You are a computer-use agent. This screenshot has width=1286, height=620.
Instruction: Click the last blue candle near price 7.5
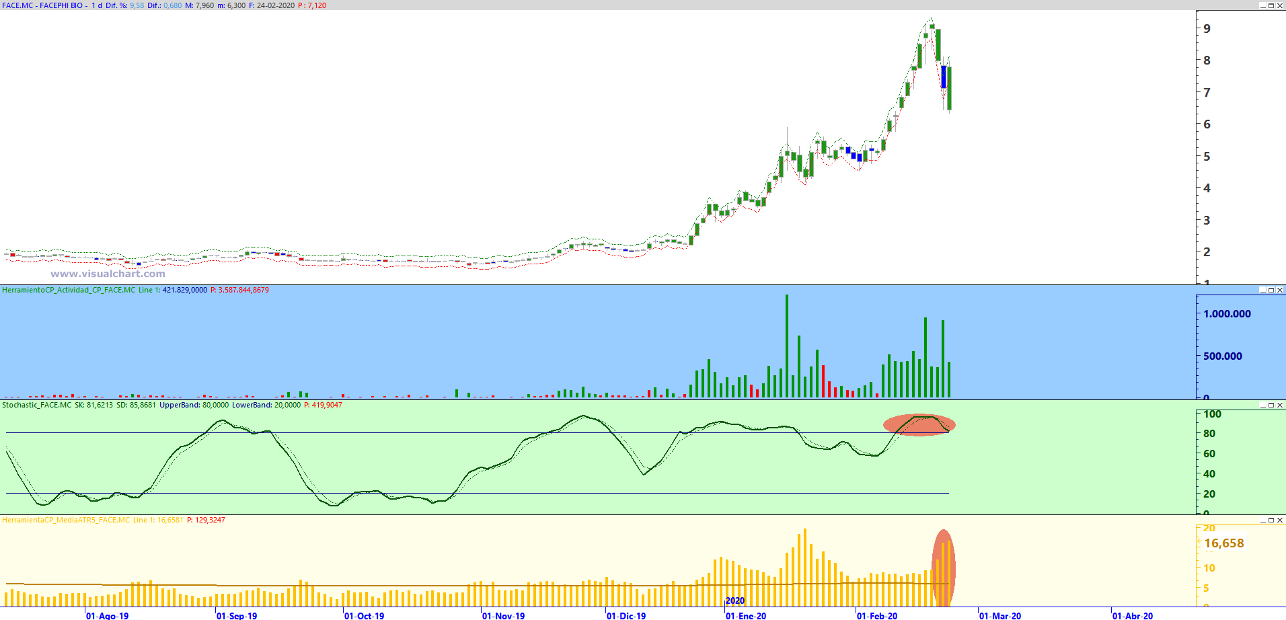[944, 77]
